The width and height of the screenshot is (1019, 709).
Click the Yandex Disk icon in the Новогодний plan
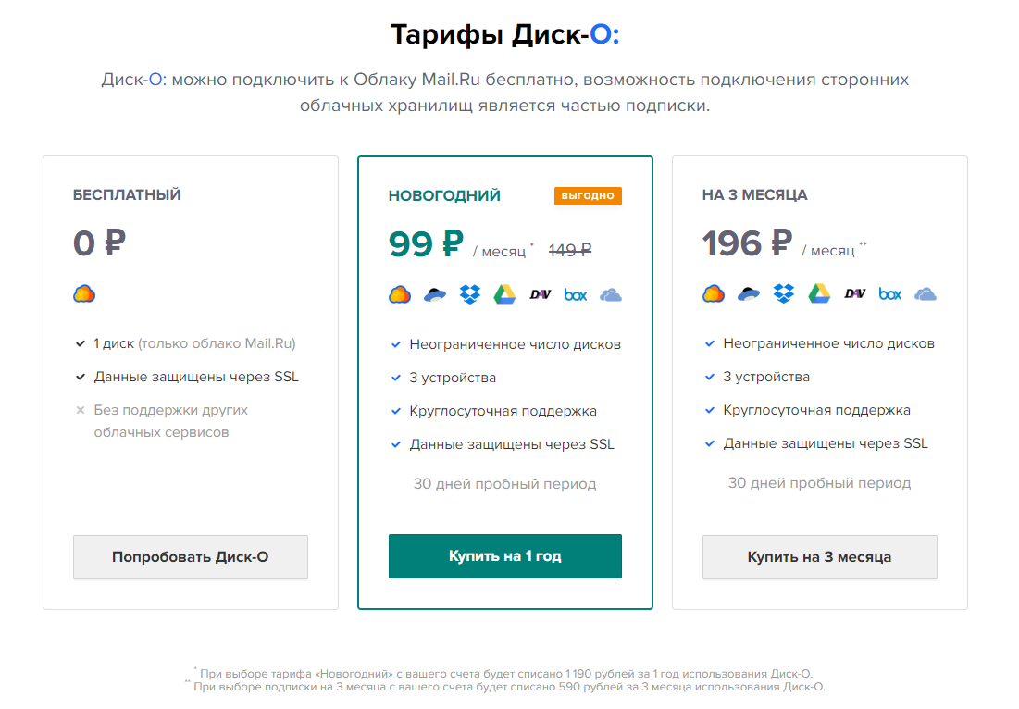click(435, 295)
